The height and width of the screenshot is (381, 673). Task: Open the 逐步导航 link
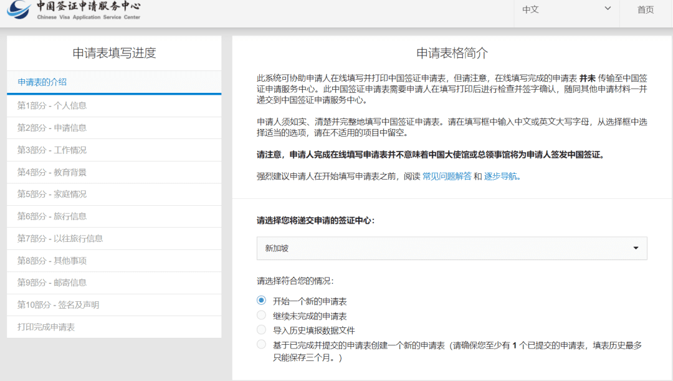pyautogui.click(x=500, y=176)
